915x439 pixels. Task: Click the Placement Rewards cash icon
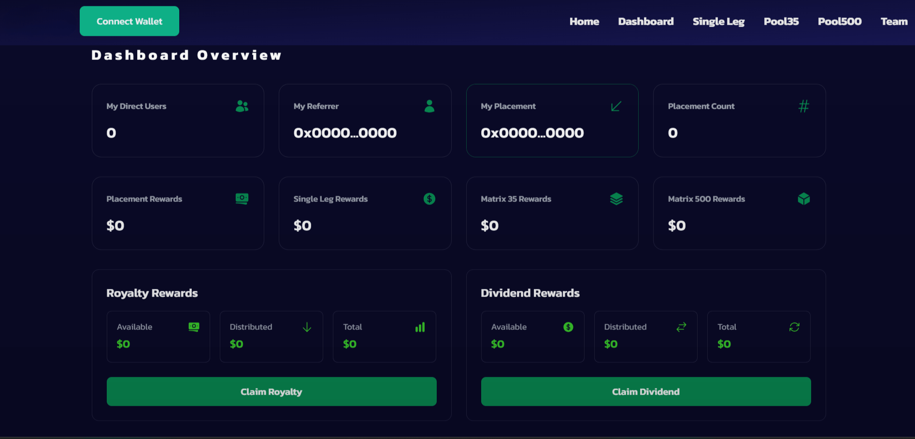pos(242,198)
